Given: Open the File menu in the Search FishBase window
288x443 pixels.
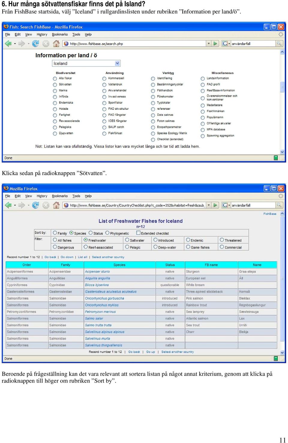Looking at the screenshot, I should click(x=7, y=34).
